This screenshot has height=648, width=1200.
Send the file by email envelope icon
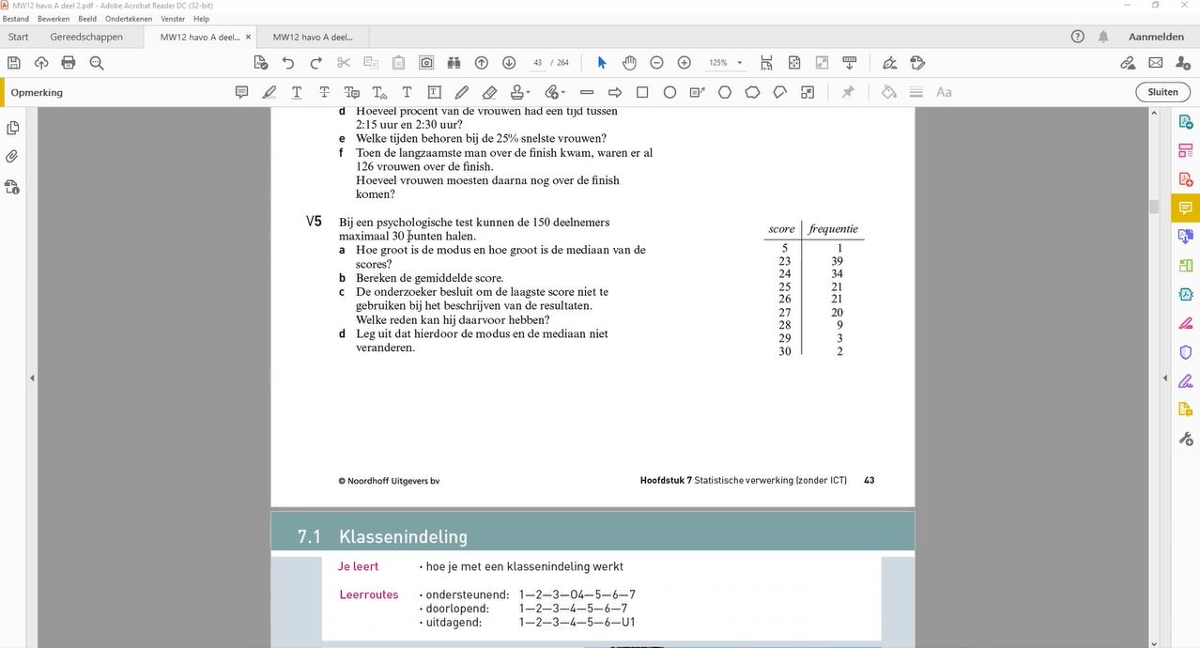click(1156, 63)
